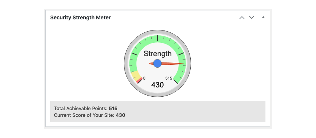The image size is (316, 138).
Task: Move Security Strength Meter widget up
Action: 242,17
